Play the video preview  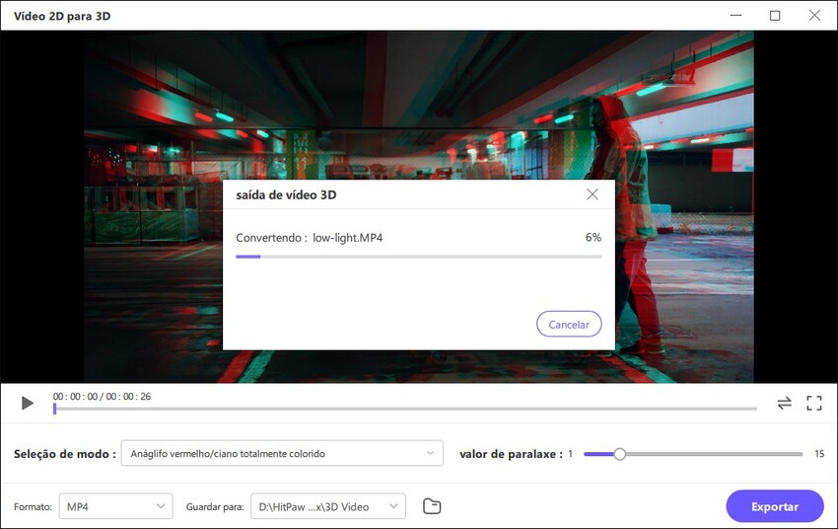[28, 403]
